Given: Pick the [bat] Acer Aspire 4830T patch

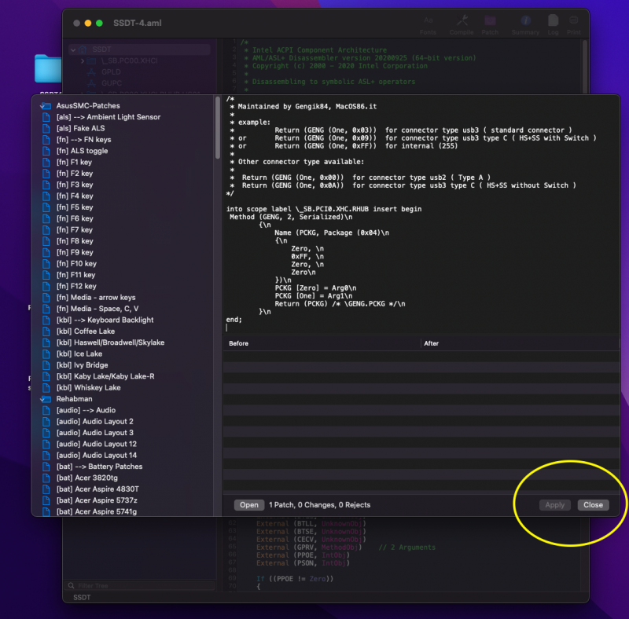Looking at the screenshot, I should click(97, 489).
